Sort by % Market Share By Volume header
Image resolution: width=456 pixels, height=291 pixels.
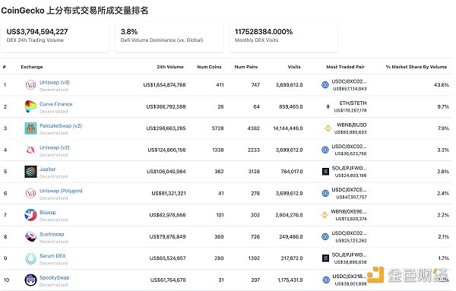[x=416, y=67]
